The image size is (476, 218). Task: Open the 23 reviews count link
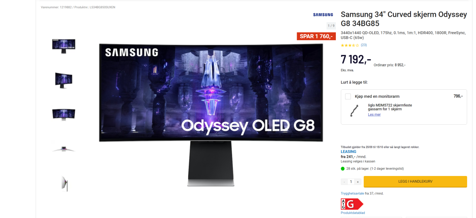(364, 45)
